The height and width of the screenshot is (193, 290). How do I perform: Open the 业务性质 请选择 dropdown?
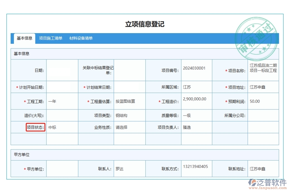pyautogui.click(x=129, y=127)
